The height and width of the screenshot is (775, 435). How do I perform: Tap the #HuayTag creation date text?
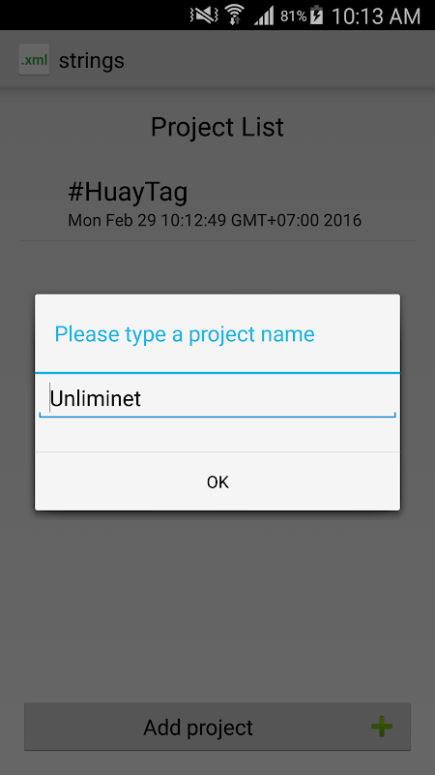[x=215, y=220]
